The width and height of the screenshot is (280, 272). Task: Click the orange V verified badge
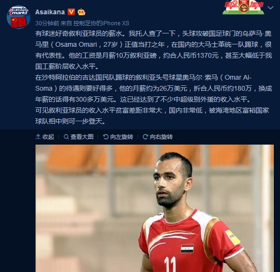point(71,12)
